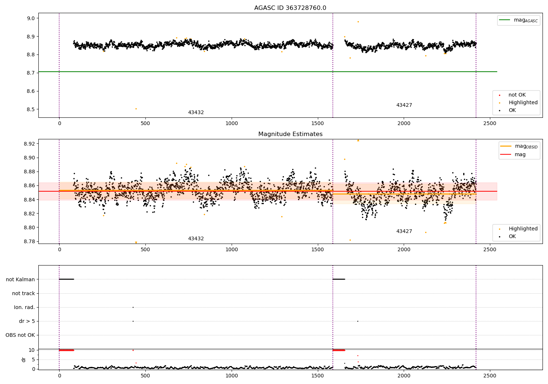Click the mag OBSID legend label text
Screen dimensions: 548x384
(526, 146)
